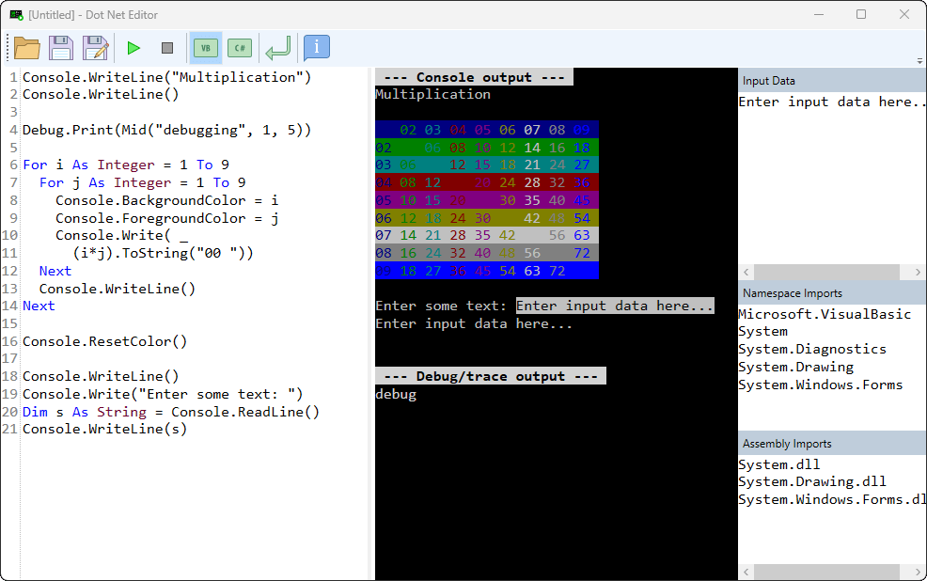This screenshot has width=927, height=581.
Task: Click the Input Data horizontal scrollbar track
Action: [826, 272]
